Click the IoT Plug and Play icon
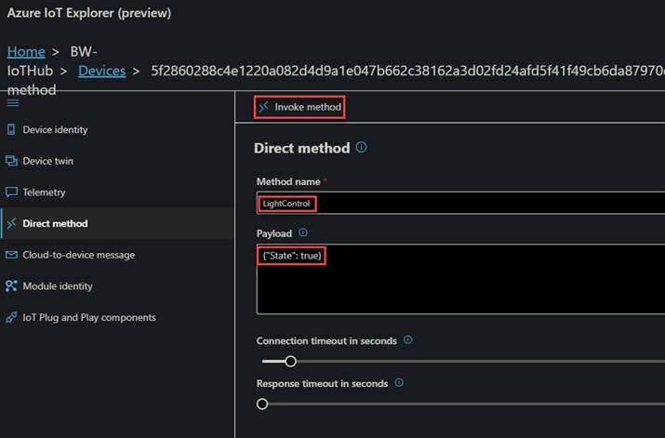The height and width of the screenshot is (438, 665). coord(11,317)
